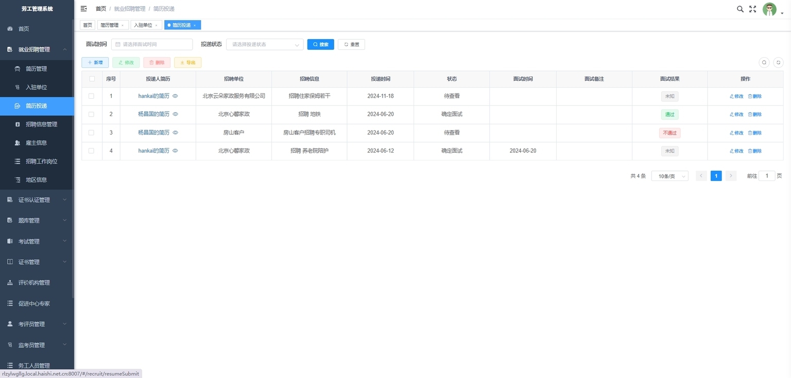Expand the 题库管理 sidebar group
The image size is (791, 378).
point(37,220)
